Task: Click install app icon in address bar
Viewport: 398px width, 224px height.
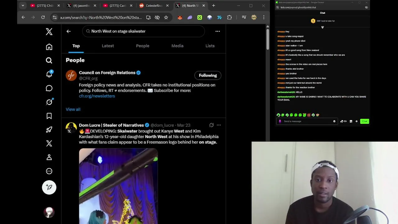Action: pyautogui.click(x=148, y=18)
